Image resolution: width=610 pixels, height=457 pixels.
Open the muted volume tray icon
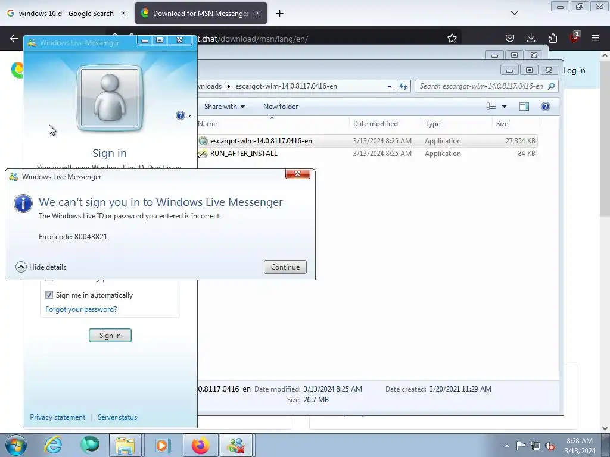[550, 446]
